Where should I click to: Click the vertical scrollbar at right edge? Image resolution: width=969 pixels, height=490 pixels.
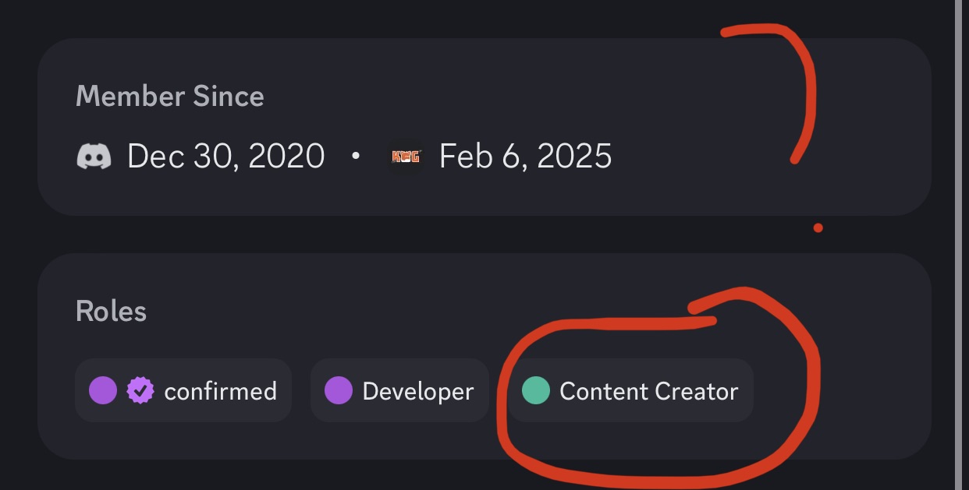pyautogui.click(x=960, y=245)
